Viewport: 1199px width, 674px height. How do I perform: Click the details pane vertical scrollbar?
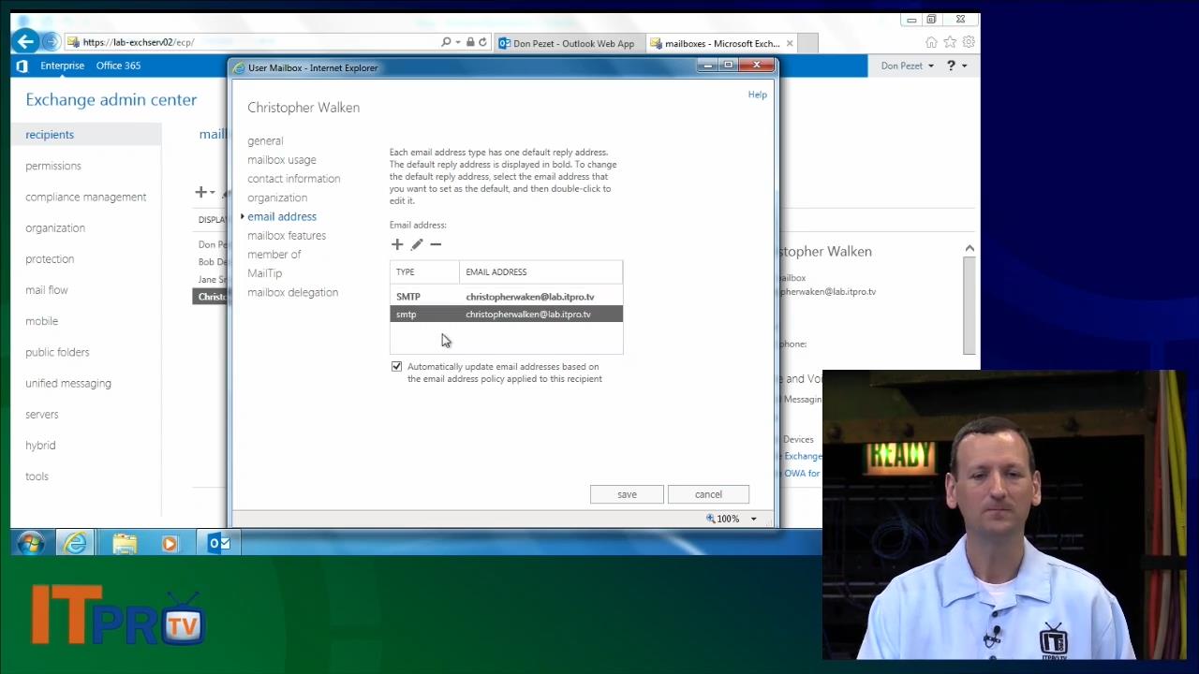click(x=970, y=304)
